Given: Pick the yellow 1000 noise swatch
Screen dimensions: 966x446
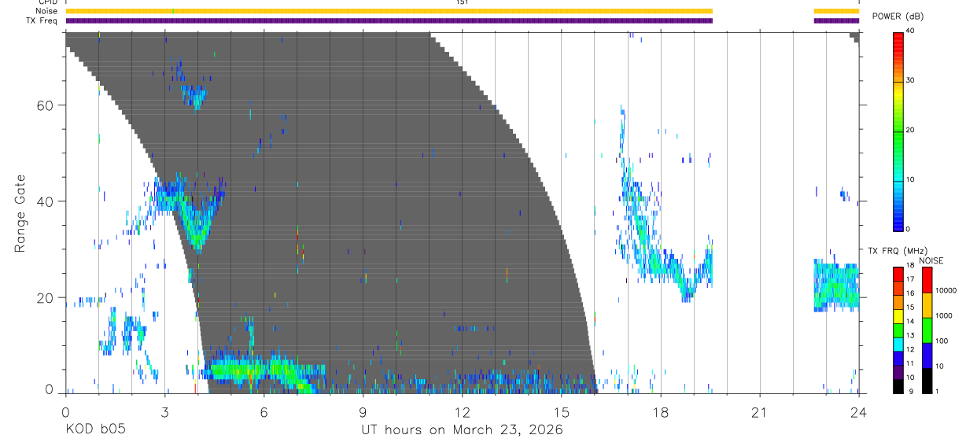Looking at the screenshot, I should (x=927, y=305).
